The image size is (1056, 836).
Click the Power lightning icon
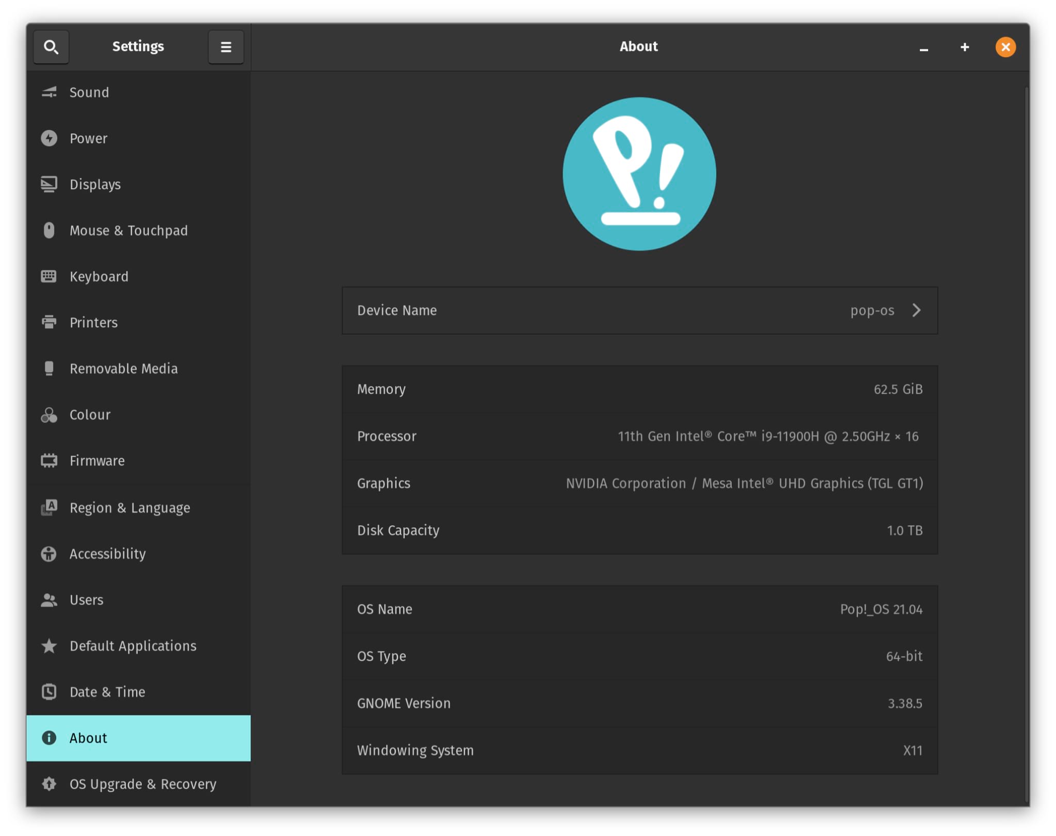point(49,138)
